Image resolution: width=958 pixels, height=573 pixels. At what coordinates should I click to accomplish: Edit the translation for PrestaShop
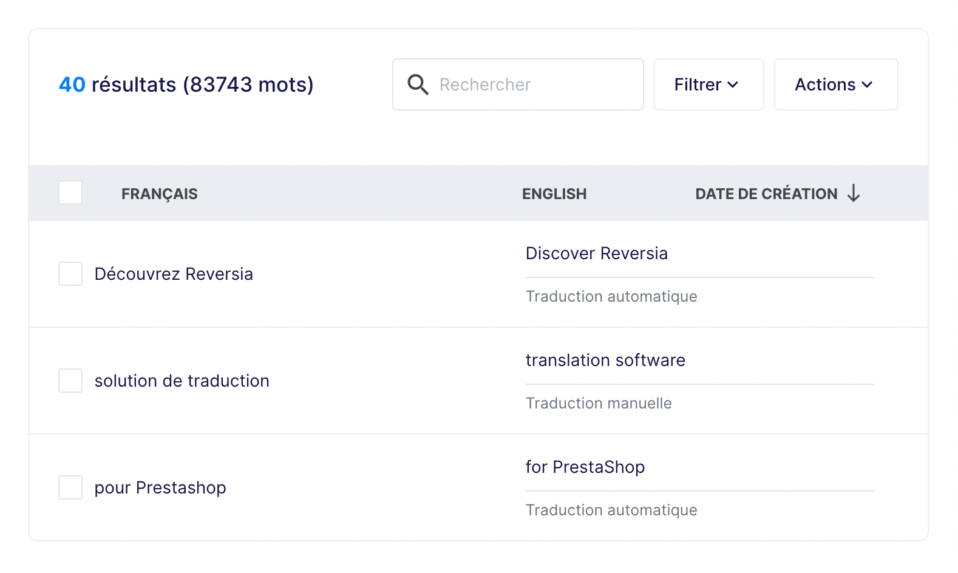pyautogui.click(x=585, y=467)
